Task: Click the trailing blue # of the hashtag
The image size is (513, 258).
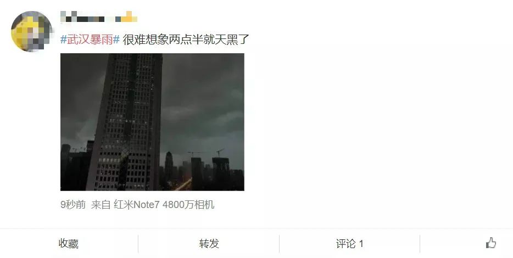Action: click(x=116, y=40)
